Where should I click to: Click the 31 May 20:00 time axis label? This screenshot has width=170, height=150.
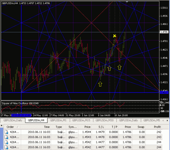coord(73,115)
